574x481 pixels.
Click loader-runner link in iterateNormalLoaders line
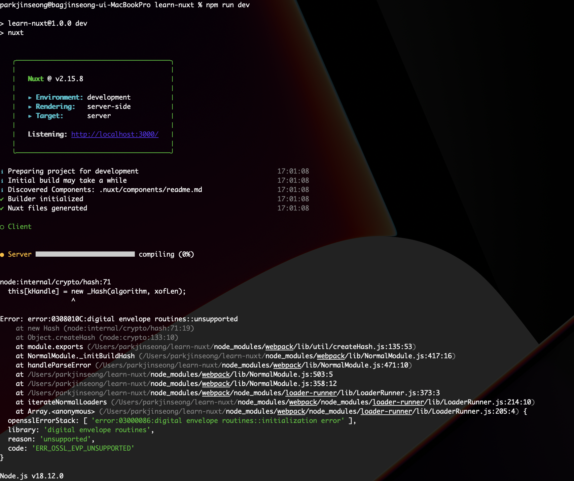click(x=398, y=402)
